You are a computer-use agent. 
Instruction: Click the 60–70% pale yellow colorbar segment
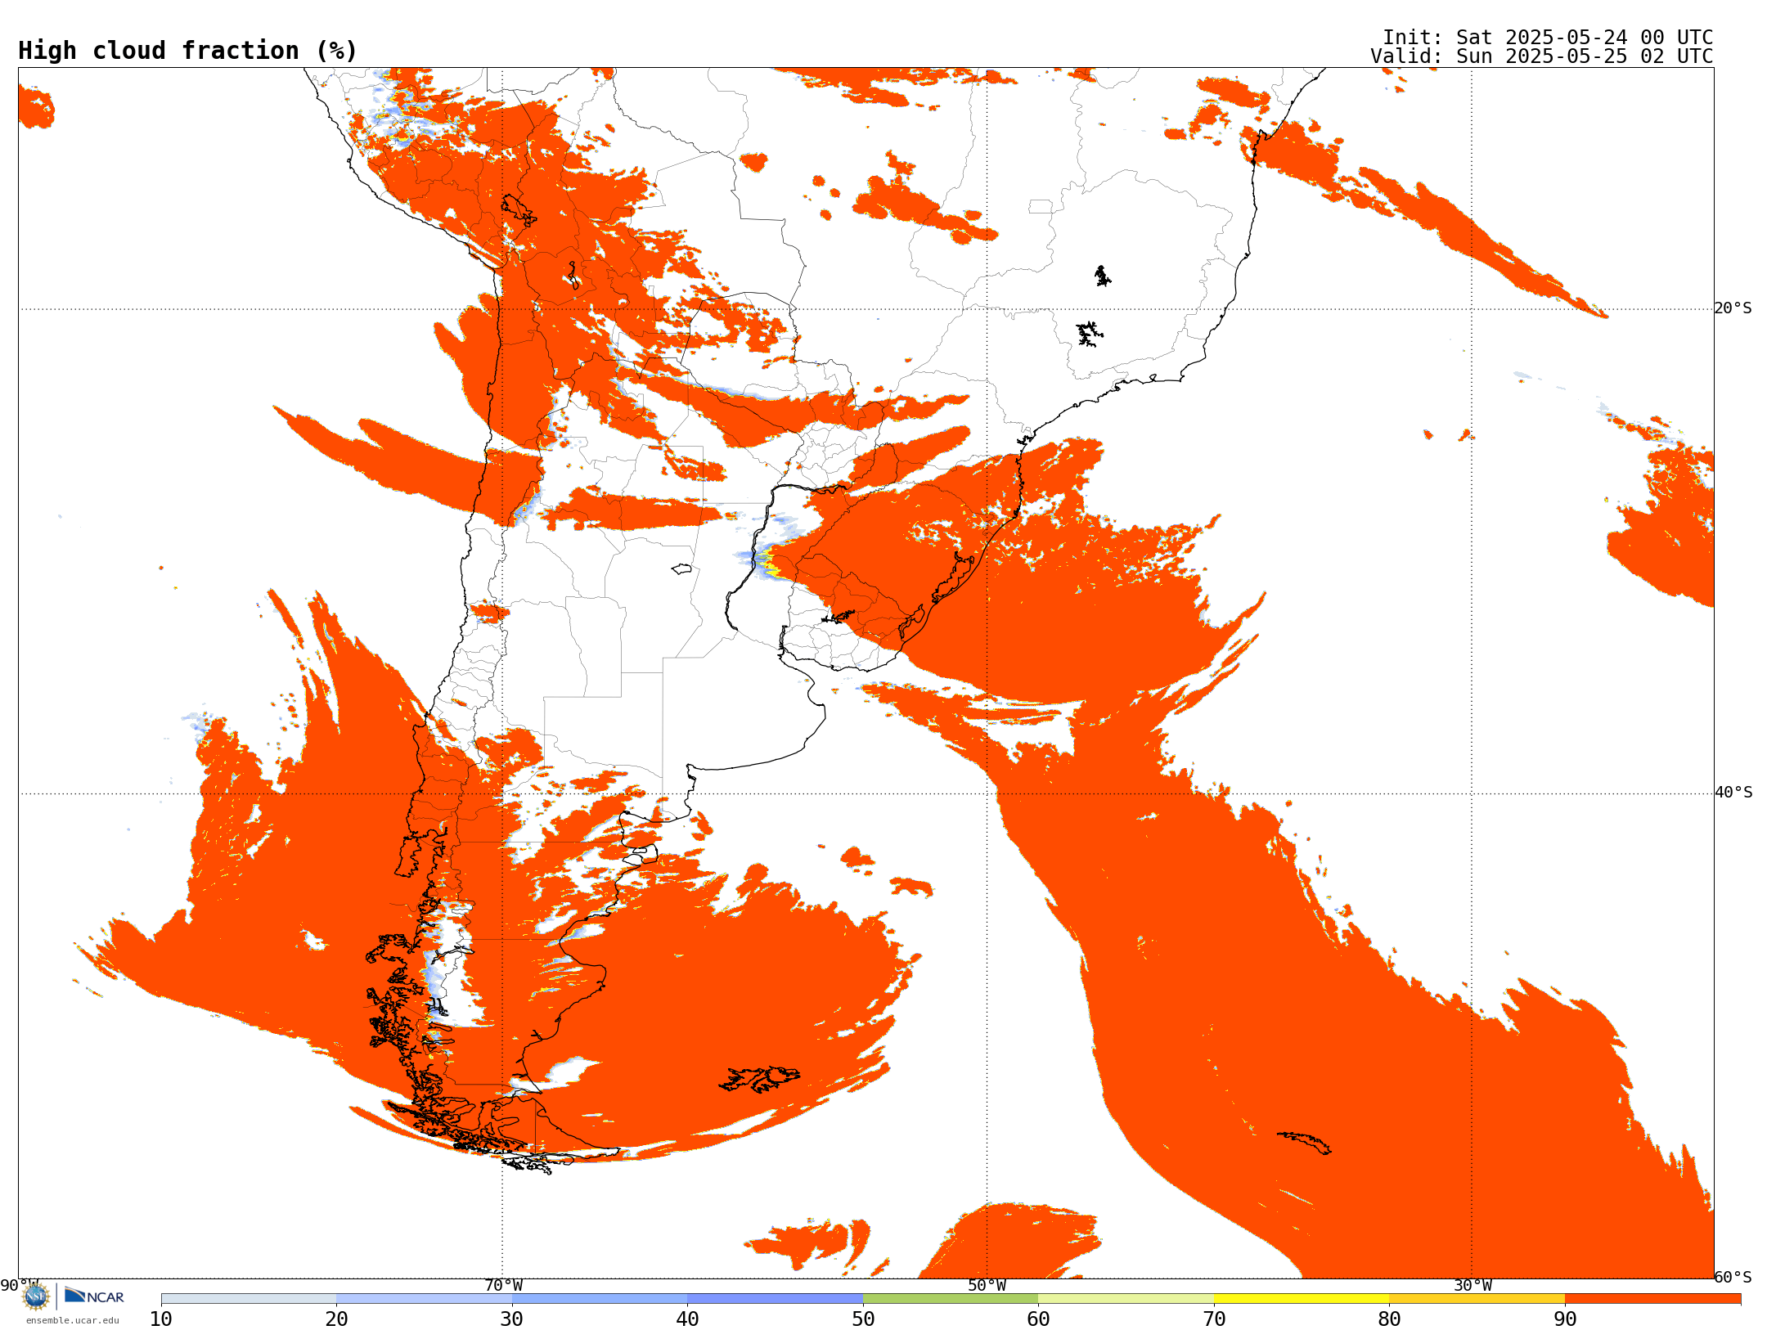pyautogui.click(x=1126, y=1299)
